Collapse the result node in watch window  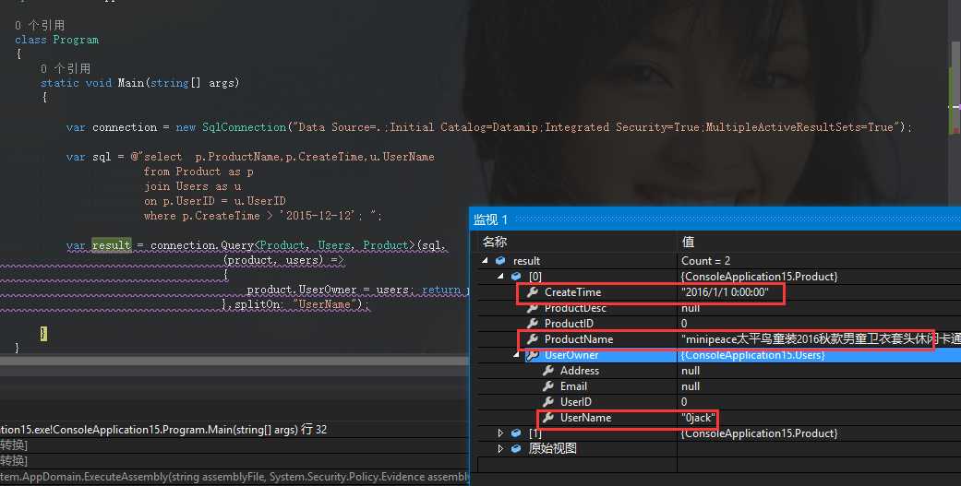tap(486, 261)
